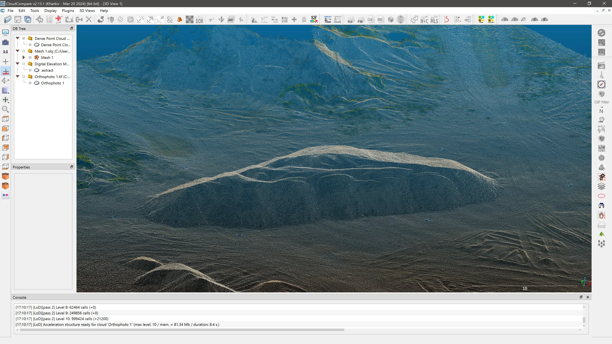This screenshot has width=612, height=344.
Task: Open the Tools menu
Action: tap(35, 11)
